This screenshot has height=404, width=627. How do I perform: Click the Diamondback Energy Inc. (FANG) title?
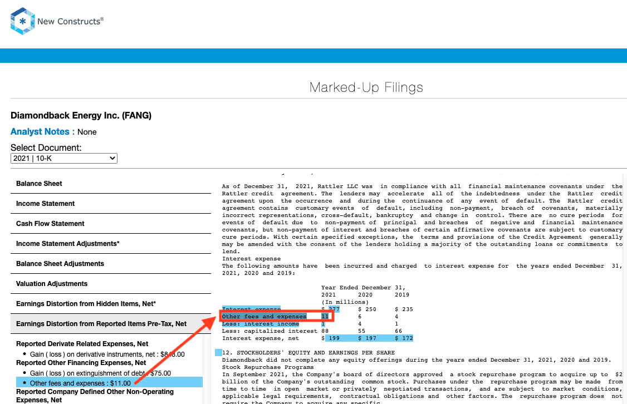81,116
